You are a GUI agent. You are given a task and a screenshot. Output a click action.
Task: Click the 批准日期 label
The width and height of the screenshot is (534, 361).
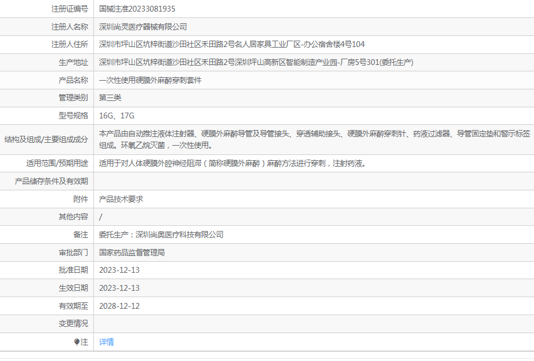click(x=73, y=270)
